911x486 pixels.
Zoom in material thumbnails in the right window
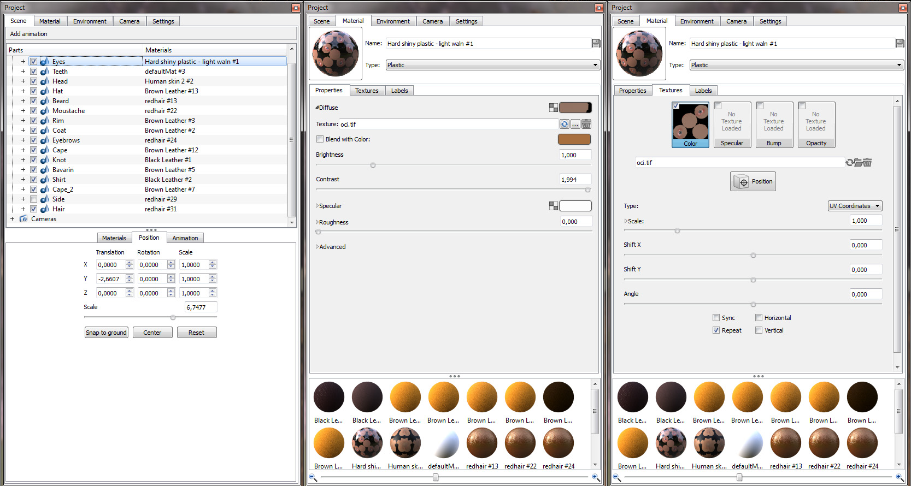pos(899,477)
